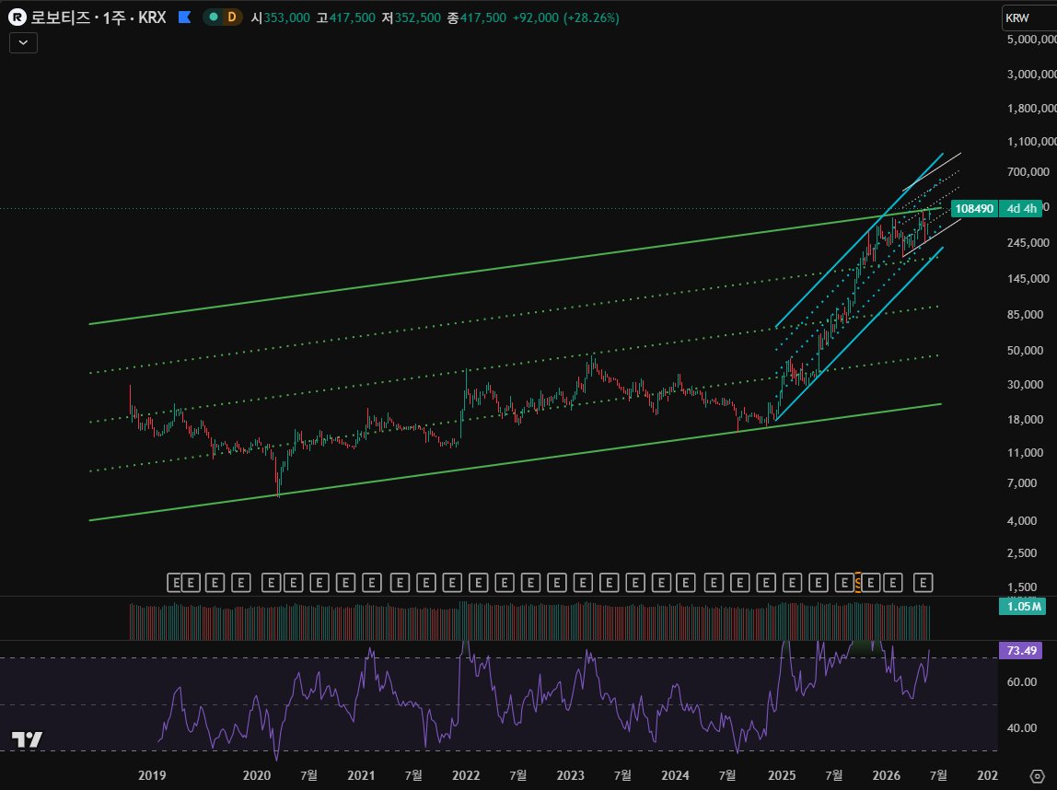Click the 145,000 price axis label
The width and height of the screenshot is (1057, 790).
point(1028,278)
